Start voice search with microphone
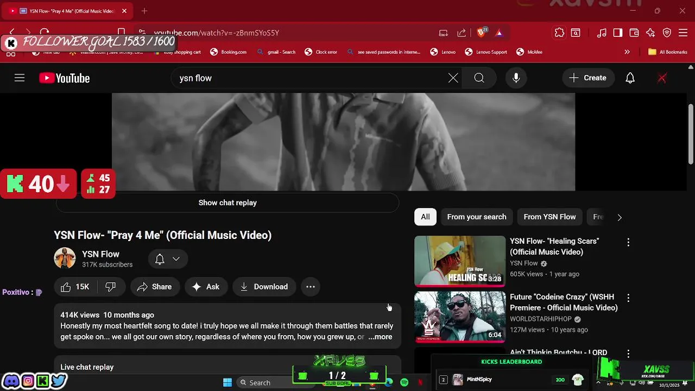 point(516,78)
